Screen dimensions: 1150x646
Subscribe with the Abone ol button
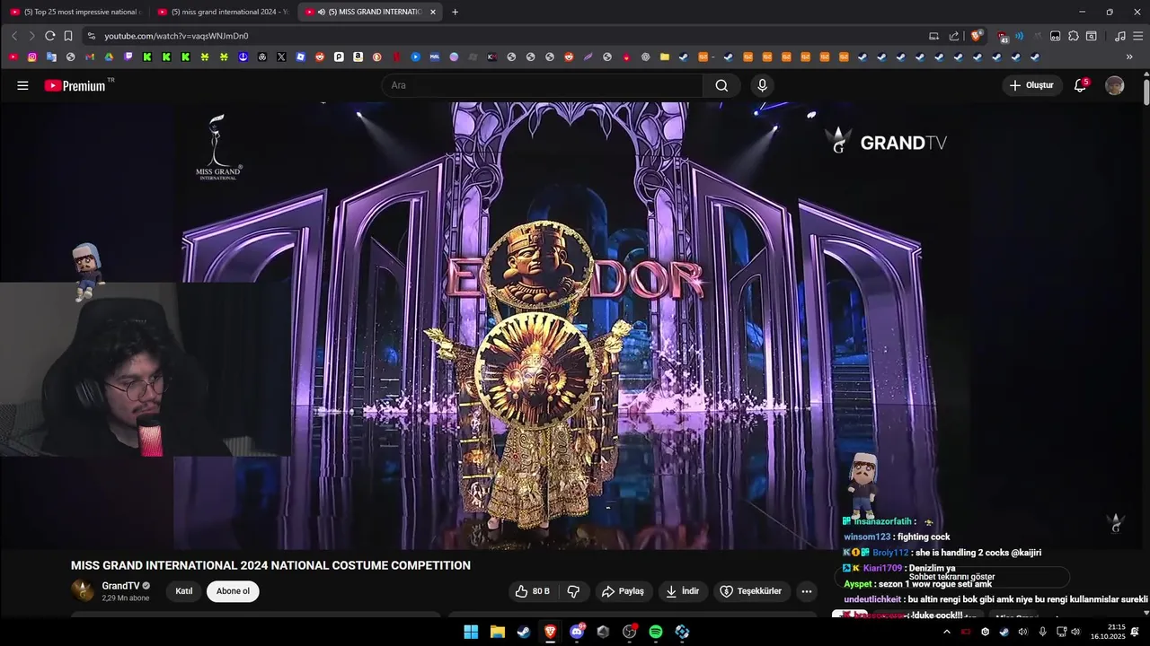tap(233, 591)
